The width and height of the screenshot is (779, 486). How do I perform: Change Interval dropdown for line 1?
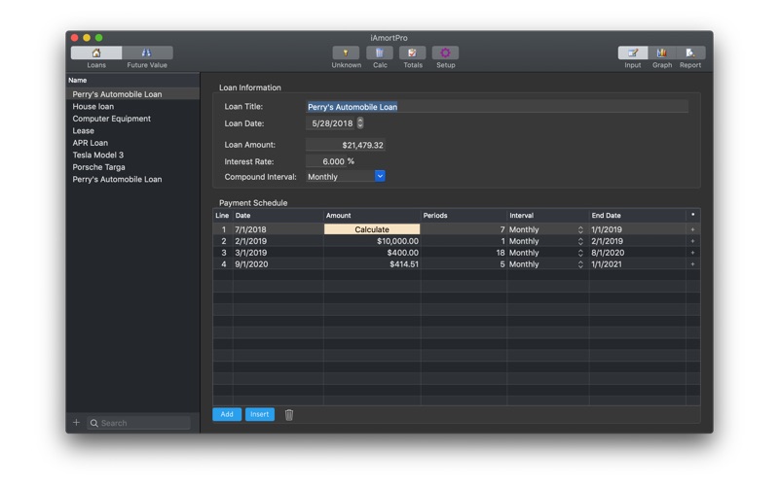580,229
